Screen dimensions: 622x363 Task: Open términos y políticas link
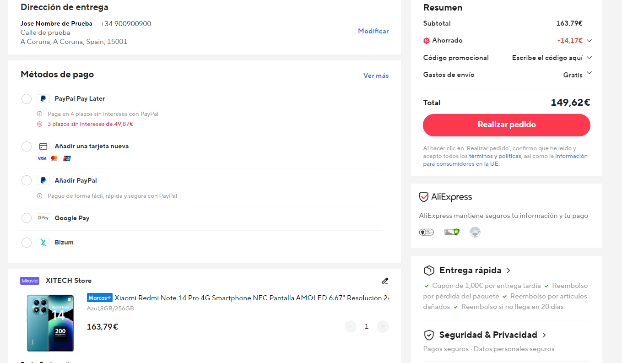(x=495, y=156)
